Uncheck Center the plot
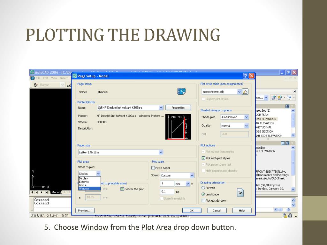The image size is (327, 245). (122, 189)
